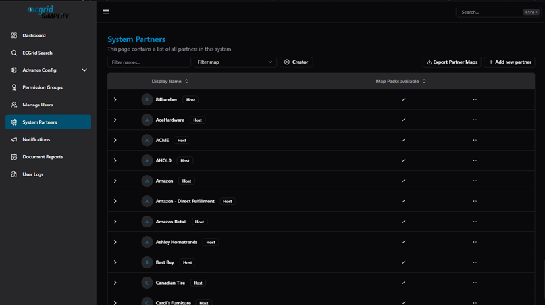Click the ACME avatar icon
The image size is (545, 305).
coord(147,140)
